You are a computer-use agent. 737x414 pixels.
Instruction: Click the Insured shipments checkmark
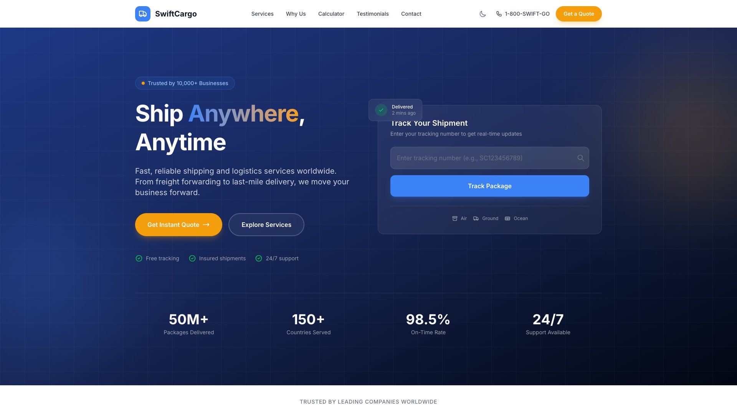coord(192,258)
